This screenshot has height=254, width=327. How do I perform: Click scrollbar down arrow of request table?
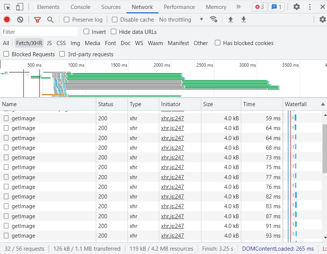coord(325,238)
